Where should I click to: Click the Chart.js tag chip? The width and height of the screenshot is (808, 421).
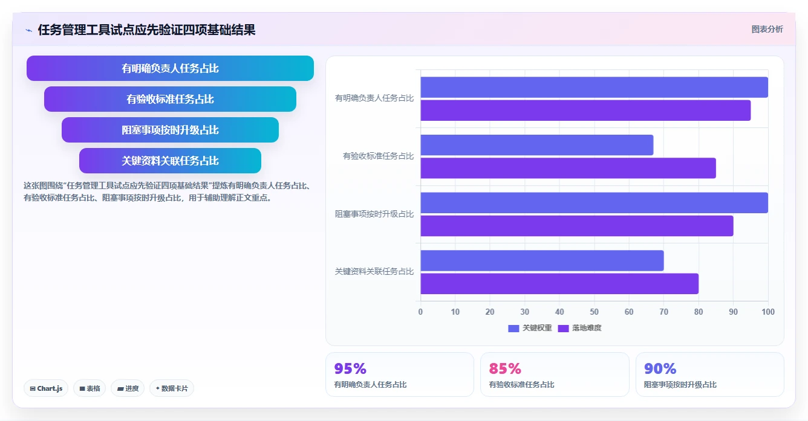[x=46, y=388]
